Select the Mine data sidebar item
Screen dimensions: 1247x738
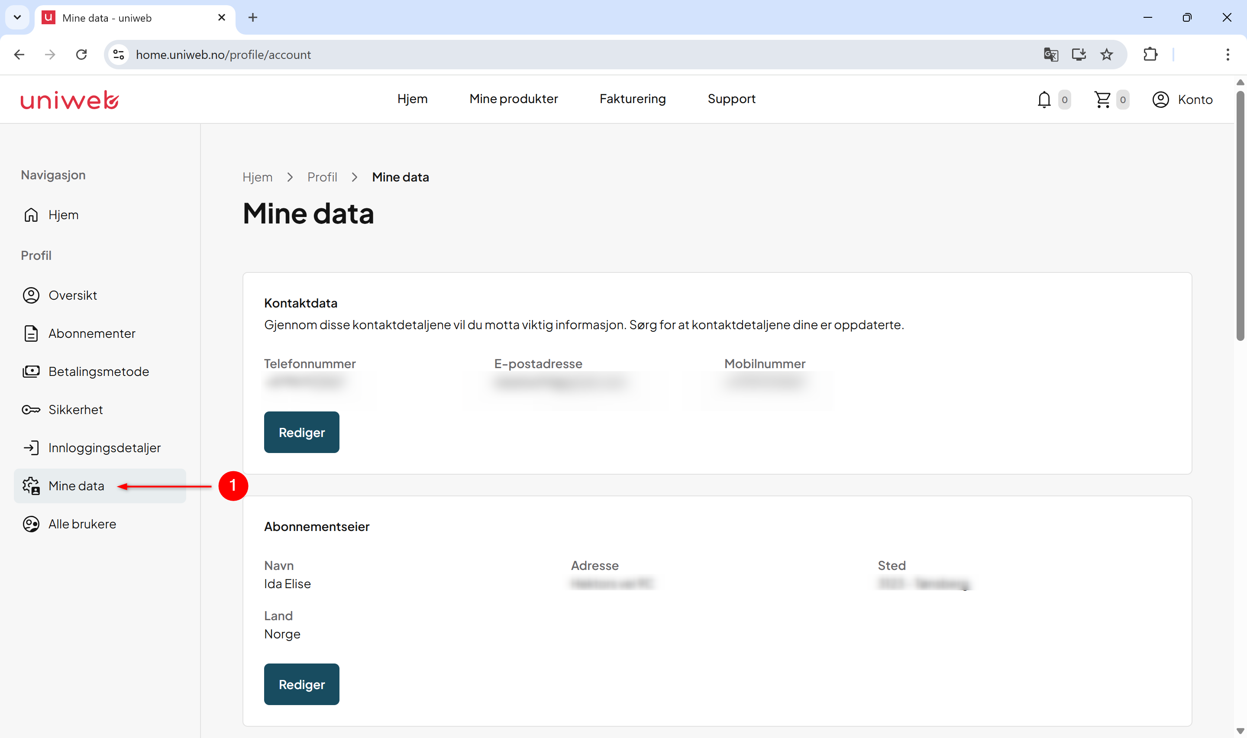(x=100, y=486)
